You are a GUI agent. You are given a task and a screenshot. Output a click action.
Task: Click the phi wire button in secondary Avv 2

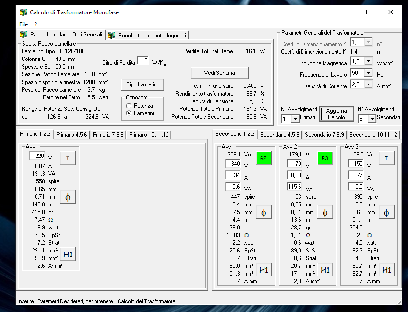[325, 213]
